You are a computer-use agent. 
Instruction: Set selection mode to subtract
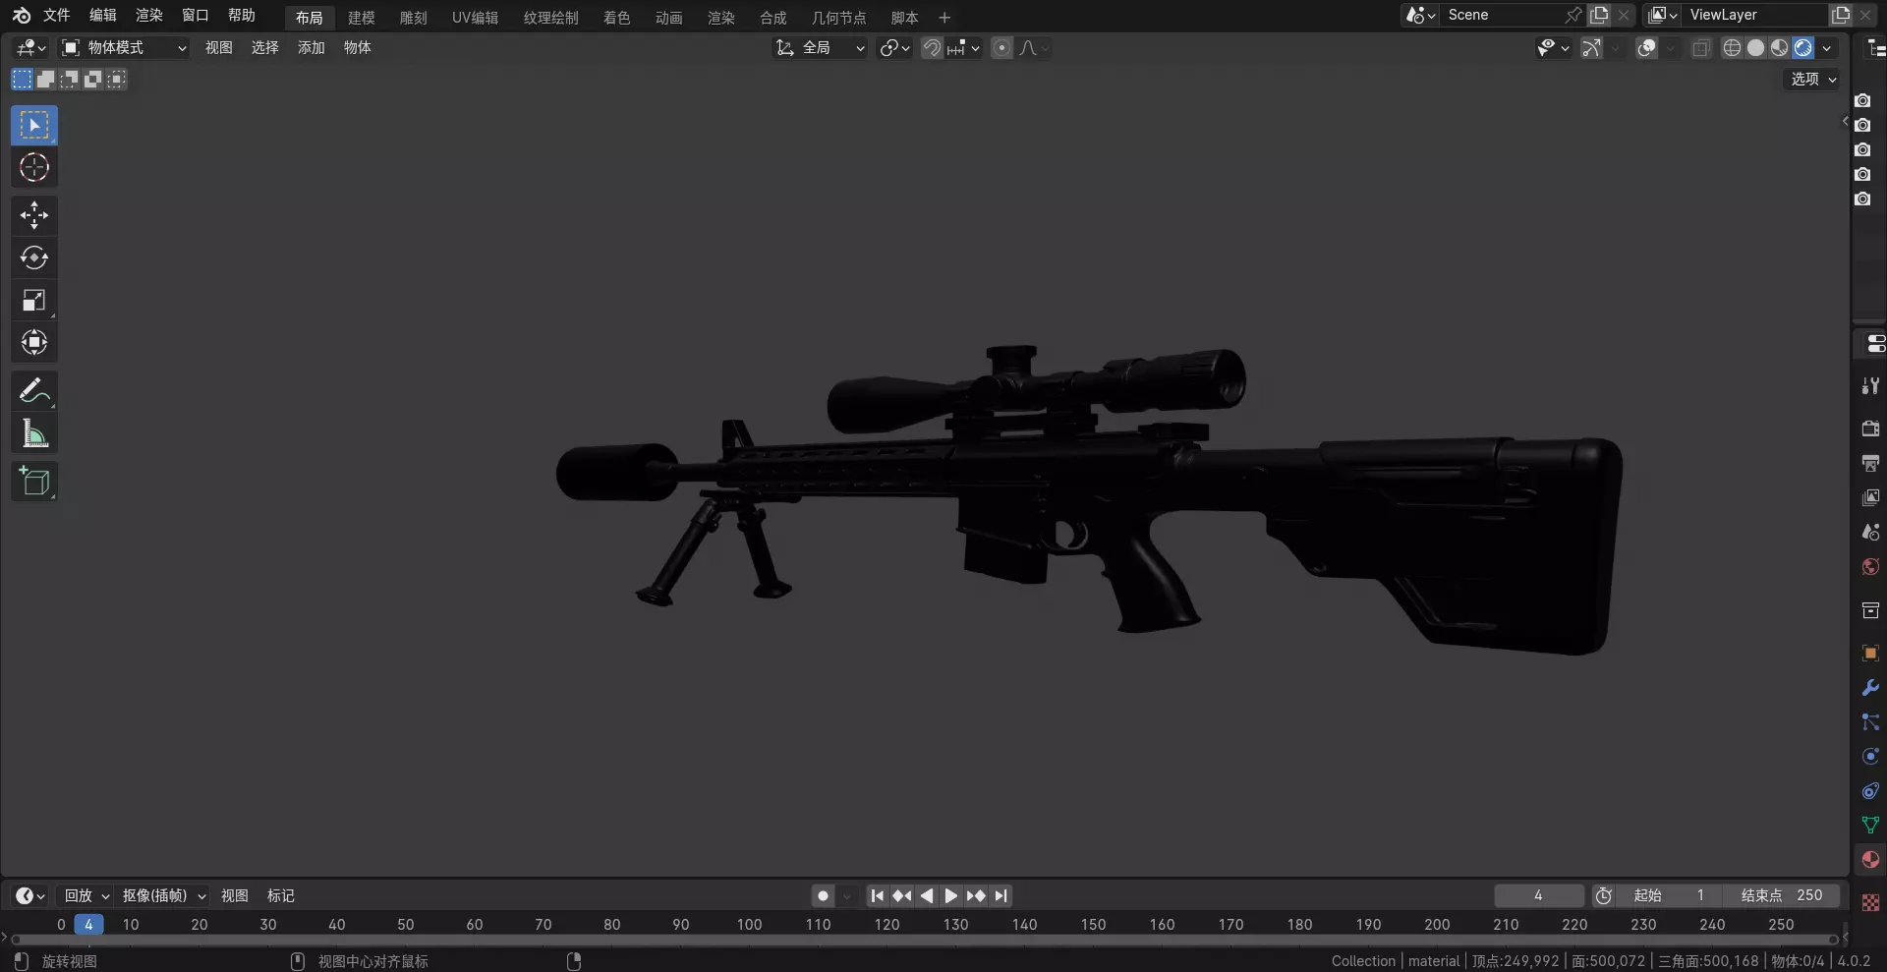[69, 80]
